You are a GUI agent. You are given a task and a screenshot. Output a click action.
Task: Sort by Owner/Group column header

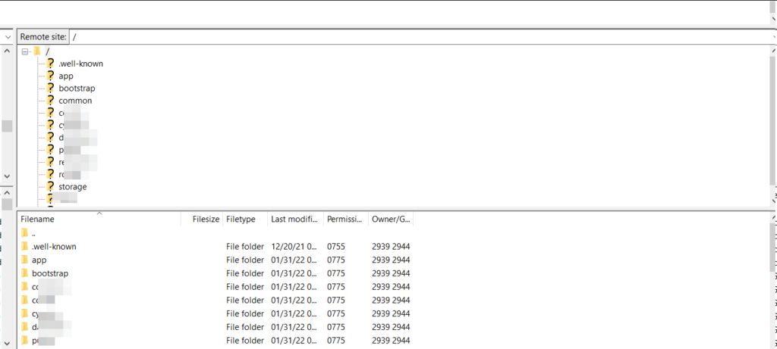point(390,220)
